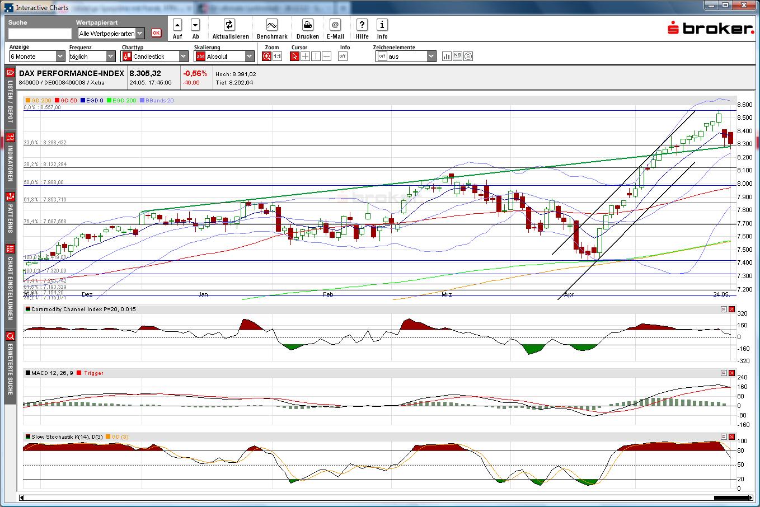Click the Drucken print icon

click(x=307, y=25)
